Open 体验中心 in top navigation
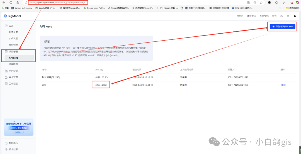 pos(251,16)
